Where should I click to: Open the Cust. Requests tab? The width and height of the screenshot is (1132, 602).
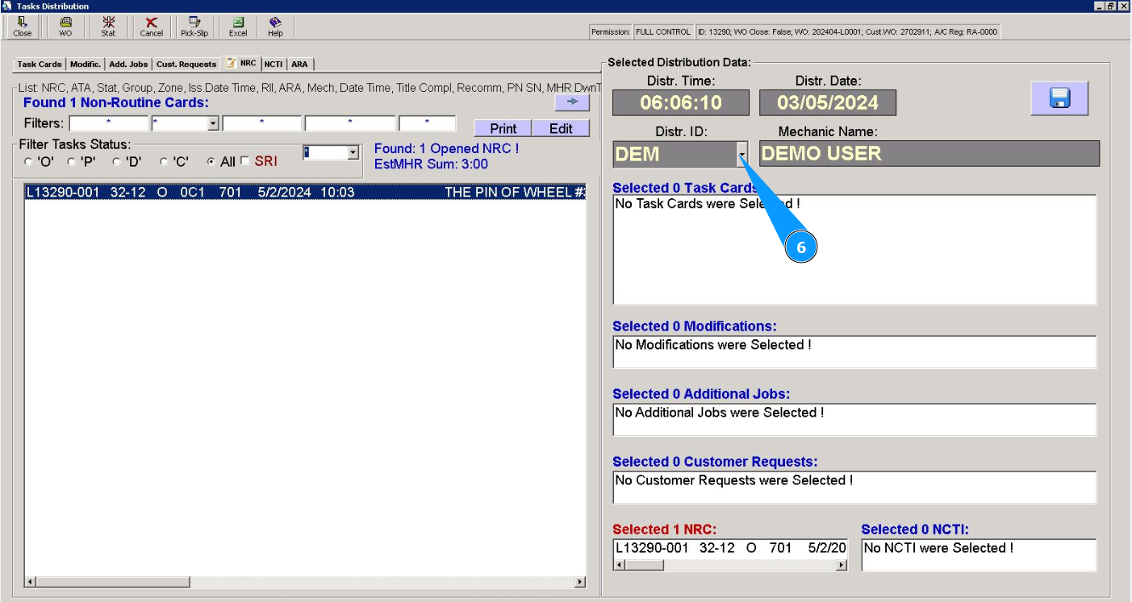point(186,64)
